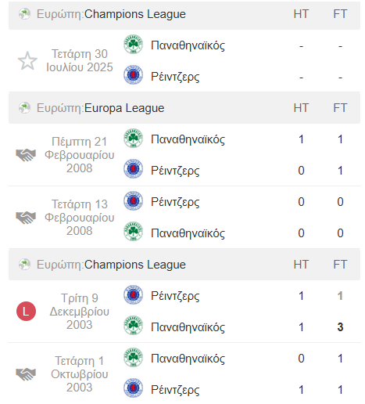Click the date Τρίτη 9 Δεκεμβρίου 2003
The width and height of the screenshot is (365, 404).
80,312
